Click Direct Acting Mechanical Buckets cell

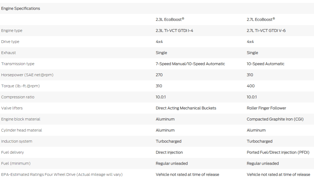click(x=186, y=108)
